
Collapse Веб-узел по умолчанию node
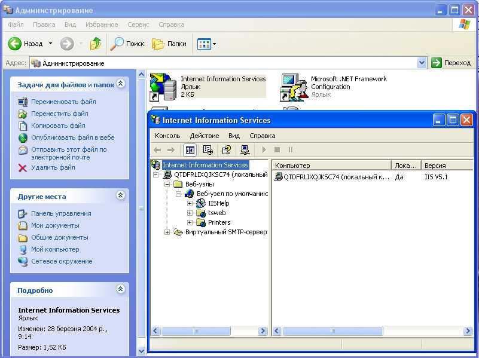pyautogui.click(x=178, y=194)
